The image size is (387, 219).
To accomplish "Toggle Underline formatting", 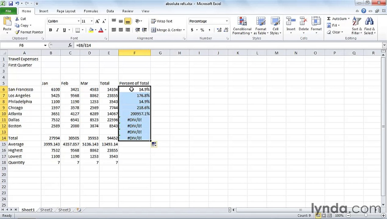I will pyautogui.click(x=64, y=30).
